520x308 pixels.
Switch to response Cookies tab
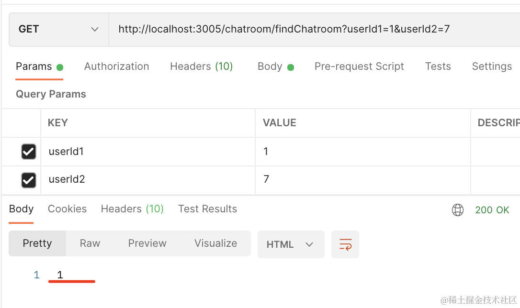[67, 209]
